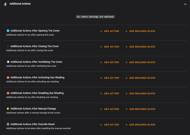Click the up-arrow icon beside Opening The Cover
This screenshot has height=135, width=190.
[x=8, y=31]
